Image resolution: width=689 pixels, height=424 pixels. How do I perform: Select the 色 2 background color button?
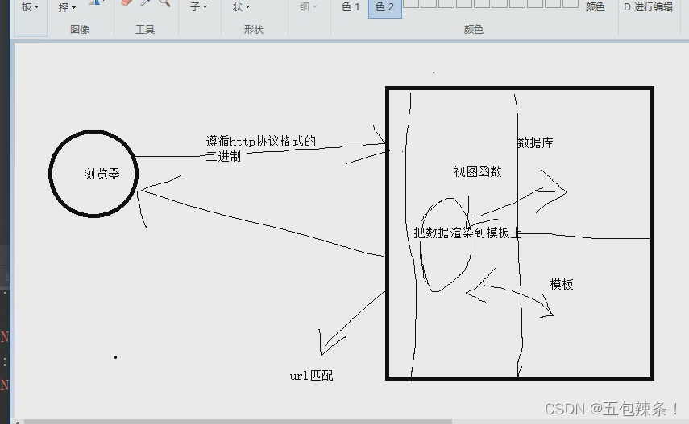[x=385, y=7]
